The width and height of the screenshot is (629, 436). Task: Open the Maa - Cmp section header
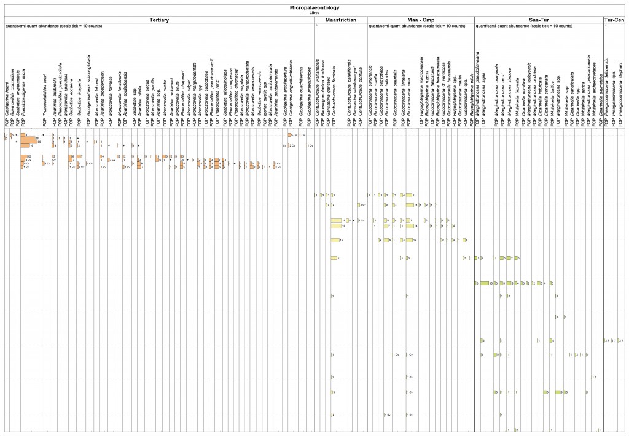pyautogui.click(x=420, y=20)
